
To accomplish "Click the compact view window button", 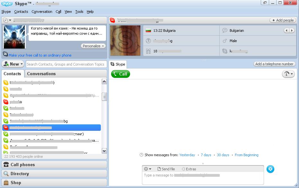I will click(265, 3).
